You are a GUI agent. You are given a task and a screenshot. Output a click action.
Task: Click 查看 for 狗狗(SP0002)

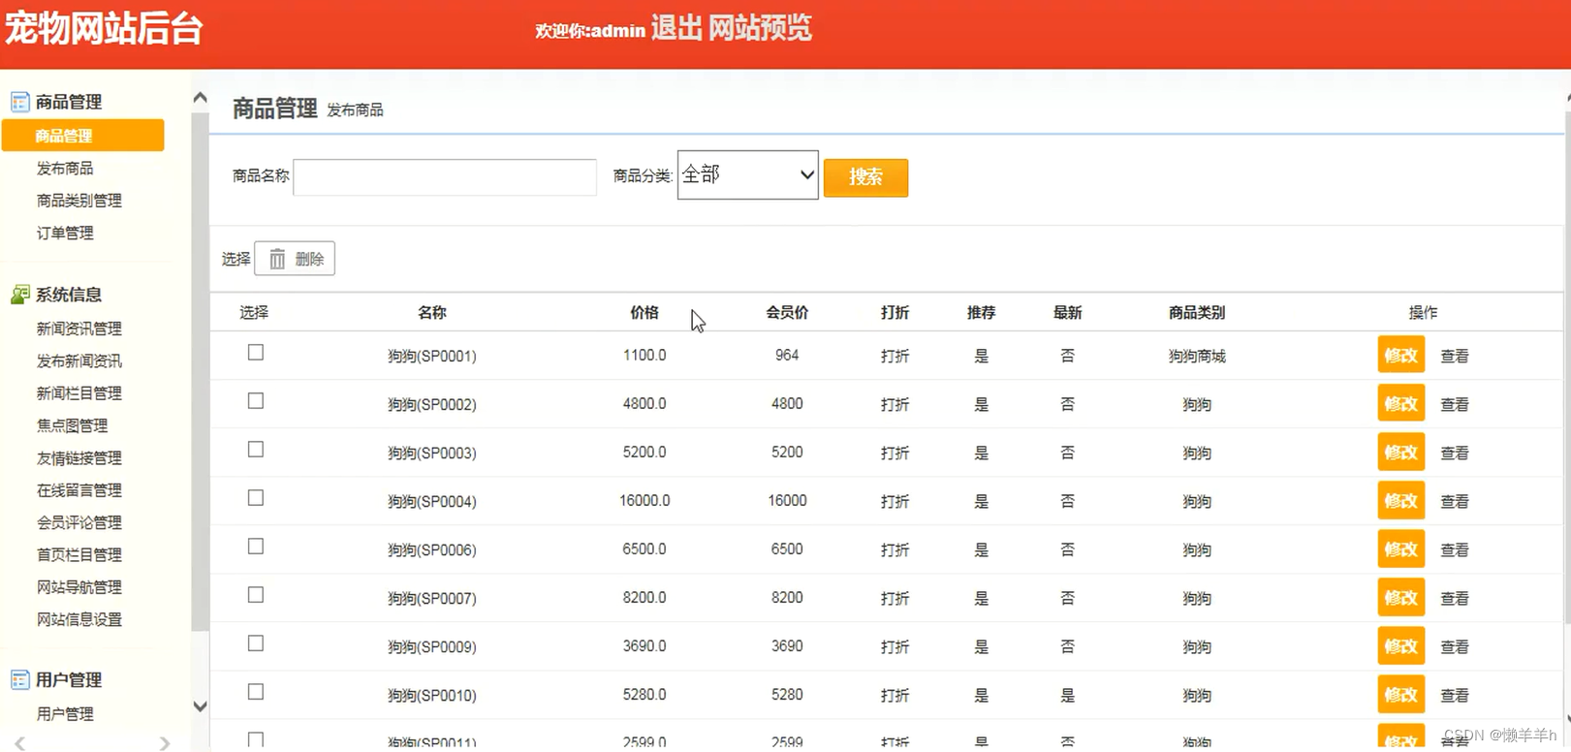pos(1455,404)
